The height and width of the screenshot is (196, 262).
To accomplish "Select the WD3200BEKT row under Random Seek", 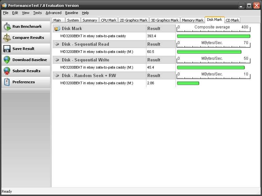I will point(114,83).
